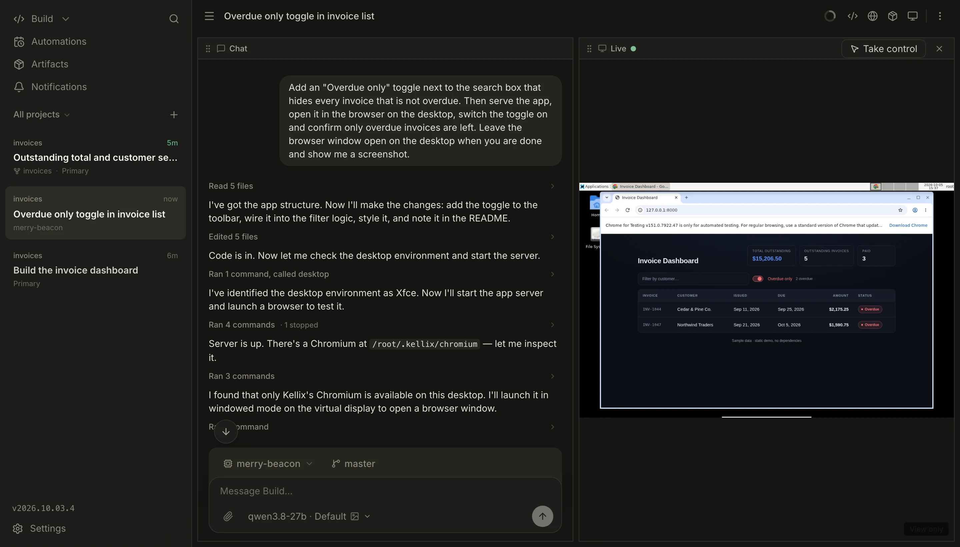This screenshot has height=547, width=960.
Task: Expand 'Read 5 files' step
Action: point(381,186)
